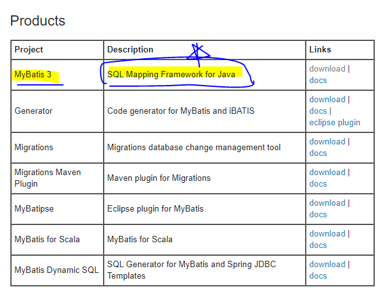Select Migrations database change management tool text
The height and width of the screenshot is (294, 383).
[194, 148]
